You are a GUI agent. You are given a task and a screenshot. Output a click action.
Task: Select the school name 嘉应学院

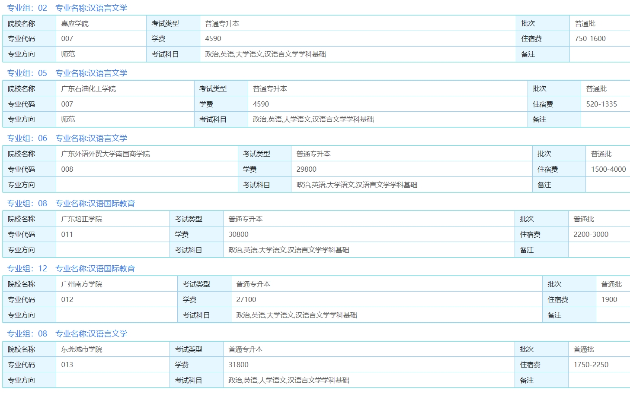click(x=75, y=24)
